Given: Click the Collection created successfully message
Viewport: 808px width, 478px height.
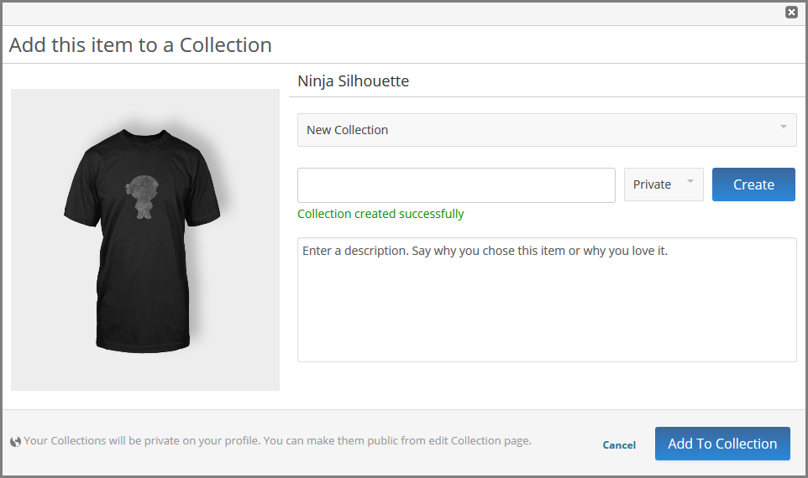Looking at the screenshot, I should point(380,214).
